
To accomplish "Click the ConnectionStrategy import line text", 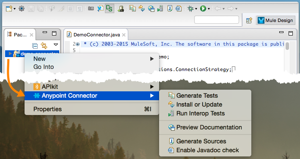I will 195,69.
